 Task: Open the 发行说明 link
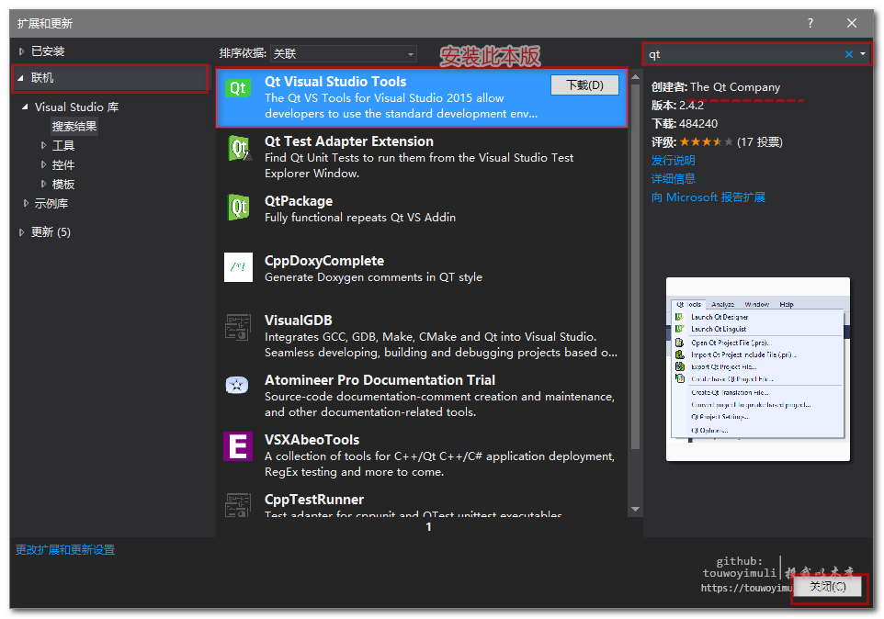pyautogui.click(x=674, y=161)
